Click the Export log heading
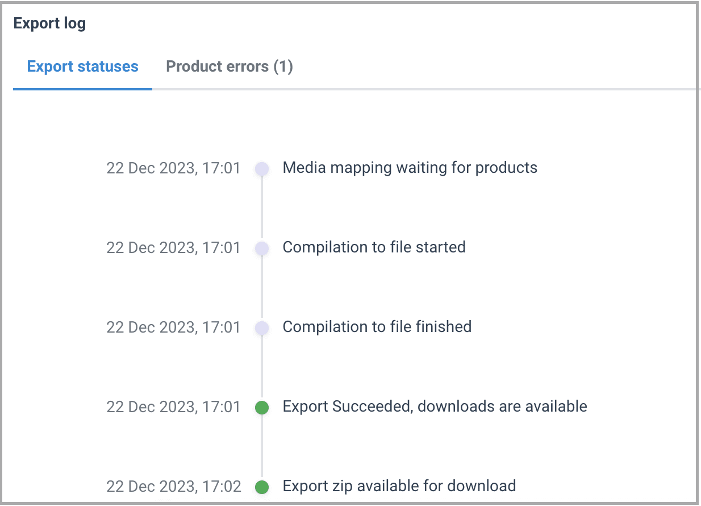Screen dimensions: 701x506 49,24
